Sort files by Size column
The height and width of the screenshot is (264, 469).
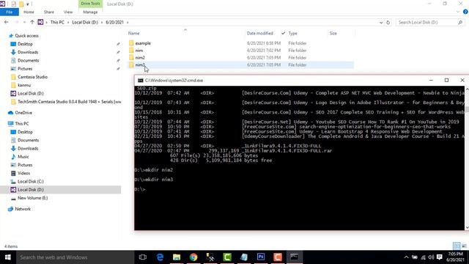tap(333, 33)
